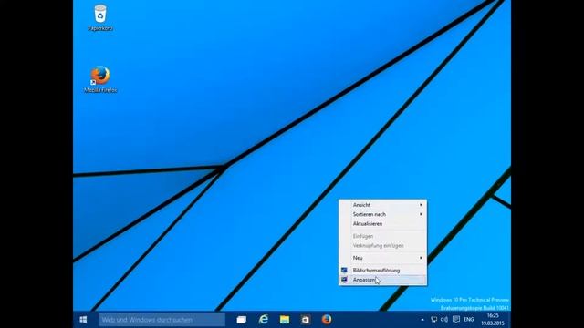Viewport: 584px width, 328px height.
Task: Open the Windows Start button
Action: point(83,320)
